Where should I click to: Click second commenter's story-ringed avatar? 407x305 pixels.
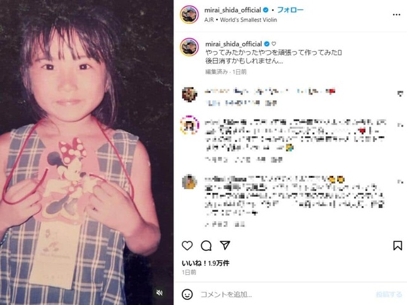(x=190, y=125)
